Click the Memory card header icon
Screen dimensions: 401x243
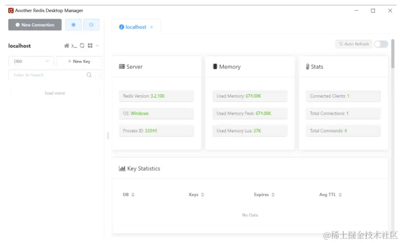[215, 66]
